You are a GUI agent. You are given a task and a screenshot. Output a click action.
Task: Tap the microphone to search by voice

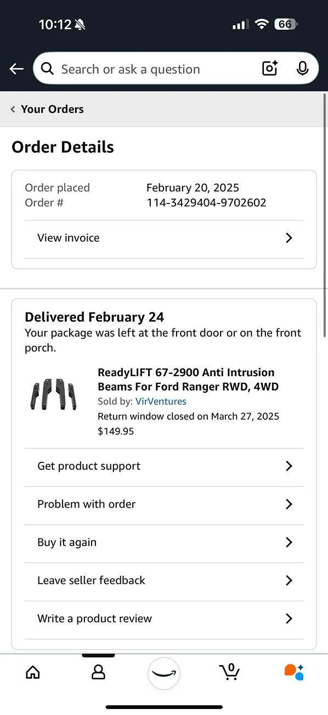(x=302, y=68)
